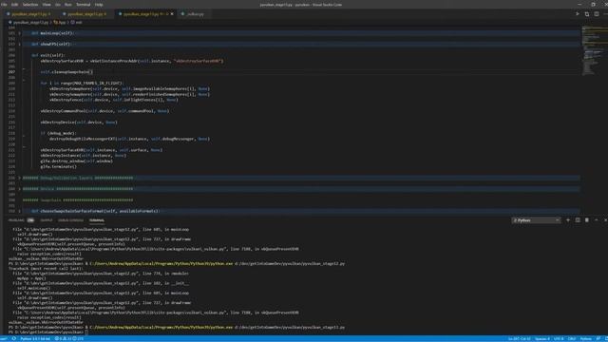The height and width of the screenshot is (342, 608).
Task: Click the 'glfw.terminate()' code line
Action: point(59,167)
